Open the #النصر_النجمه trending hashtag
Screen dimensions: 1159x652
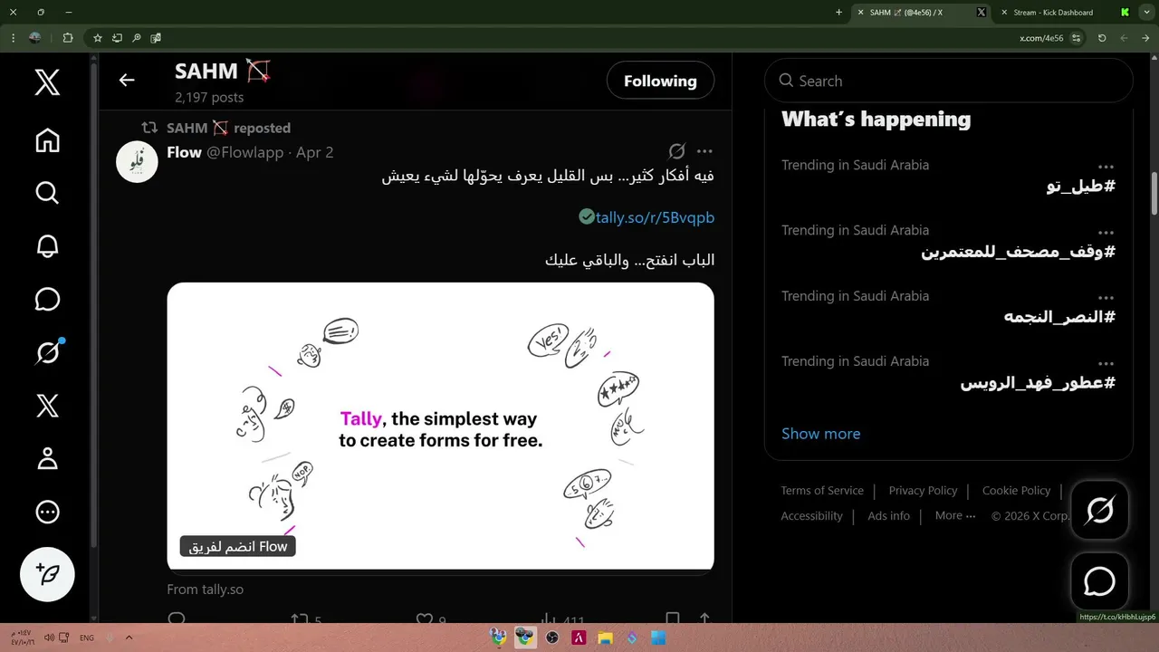[1059, 316]
